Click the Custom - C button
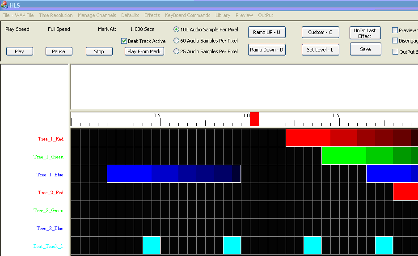This screenshot has width=418, height=256. pyautogui.click(x=320, y=32)
